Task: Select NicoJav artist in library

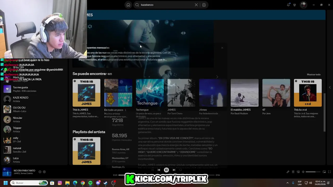Action: coord(34,119)
